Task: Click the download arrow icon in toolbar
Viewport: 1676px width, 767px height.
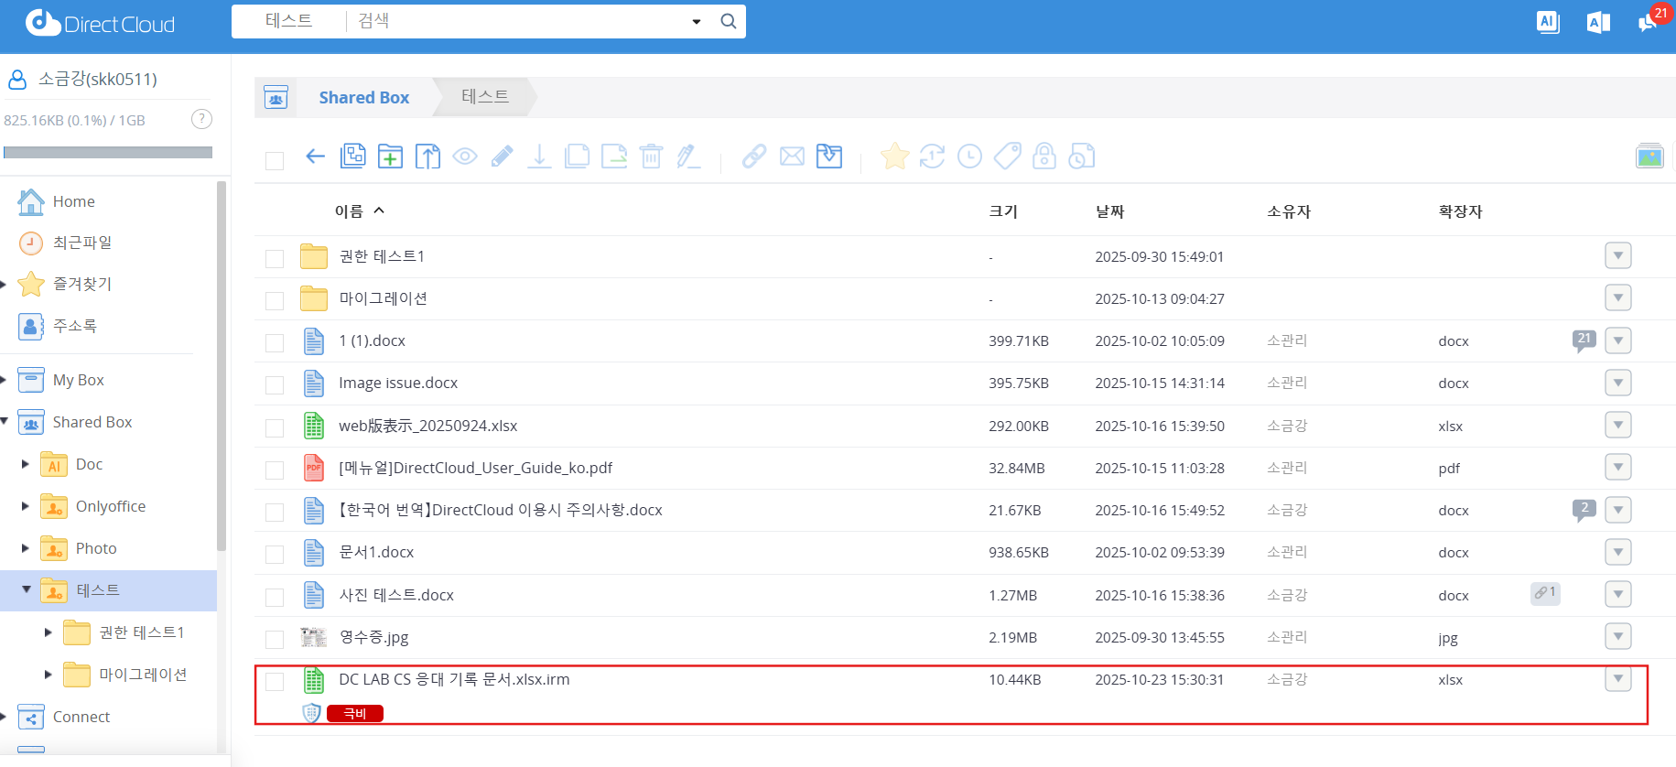Action: [539, 157]
